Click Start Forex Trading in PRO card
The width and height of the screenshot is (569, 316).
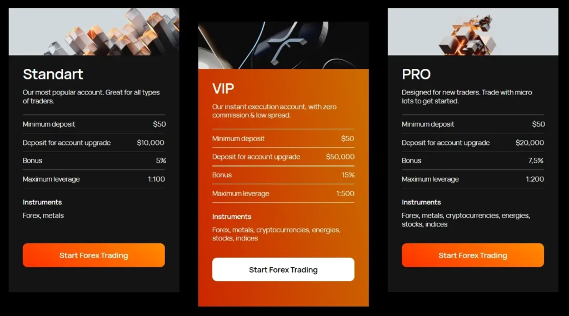click(x=472, y=255)
